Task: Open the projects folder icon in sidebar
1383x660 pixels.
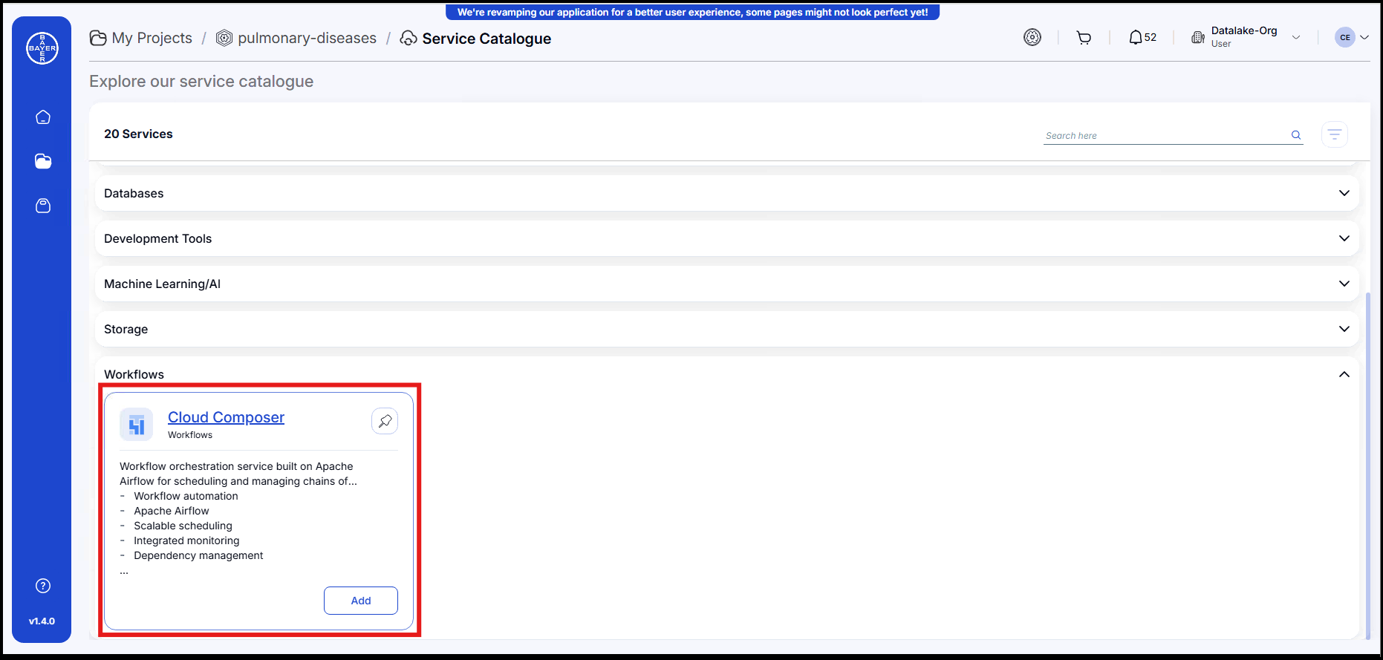Action: (43, 161)
